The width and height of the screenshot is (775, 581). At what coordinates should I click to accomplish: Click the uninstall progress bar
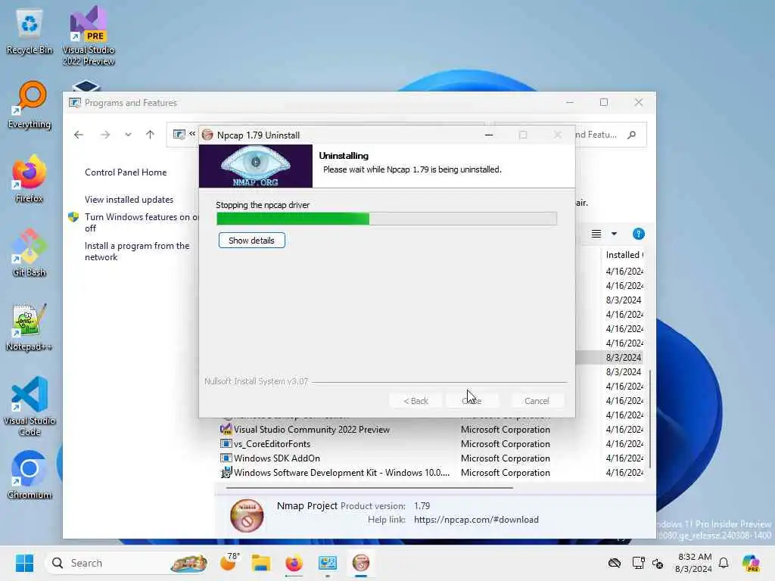387,219
